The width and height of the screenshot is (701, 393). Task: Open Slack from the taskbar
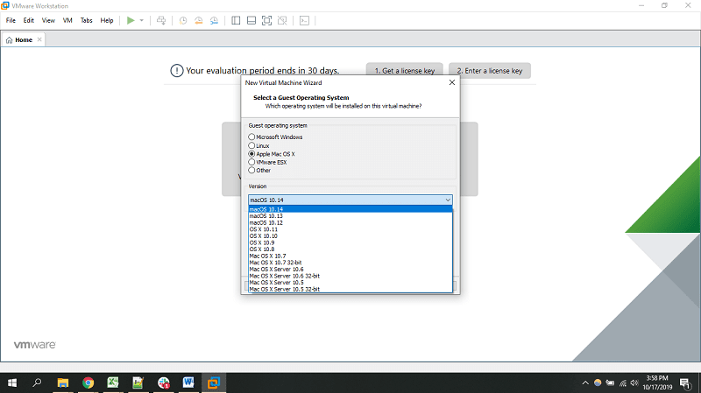pos(164,382)
